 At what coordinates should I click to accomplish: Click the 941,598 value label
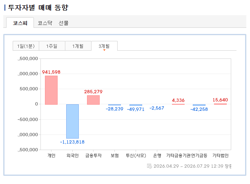[x=51, y=72]
